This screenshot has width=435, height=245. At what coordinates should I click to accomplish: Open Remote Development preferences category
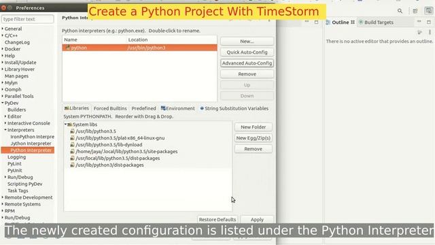coord(29,197)
